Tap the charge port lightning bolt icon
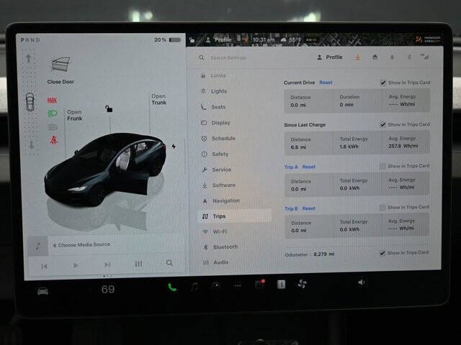This screenshot has width=461, height=345. [x=174, y=146]
